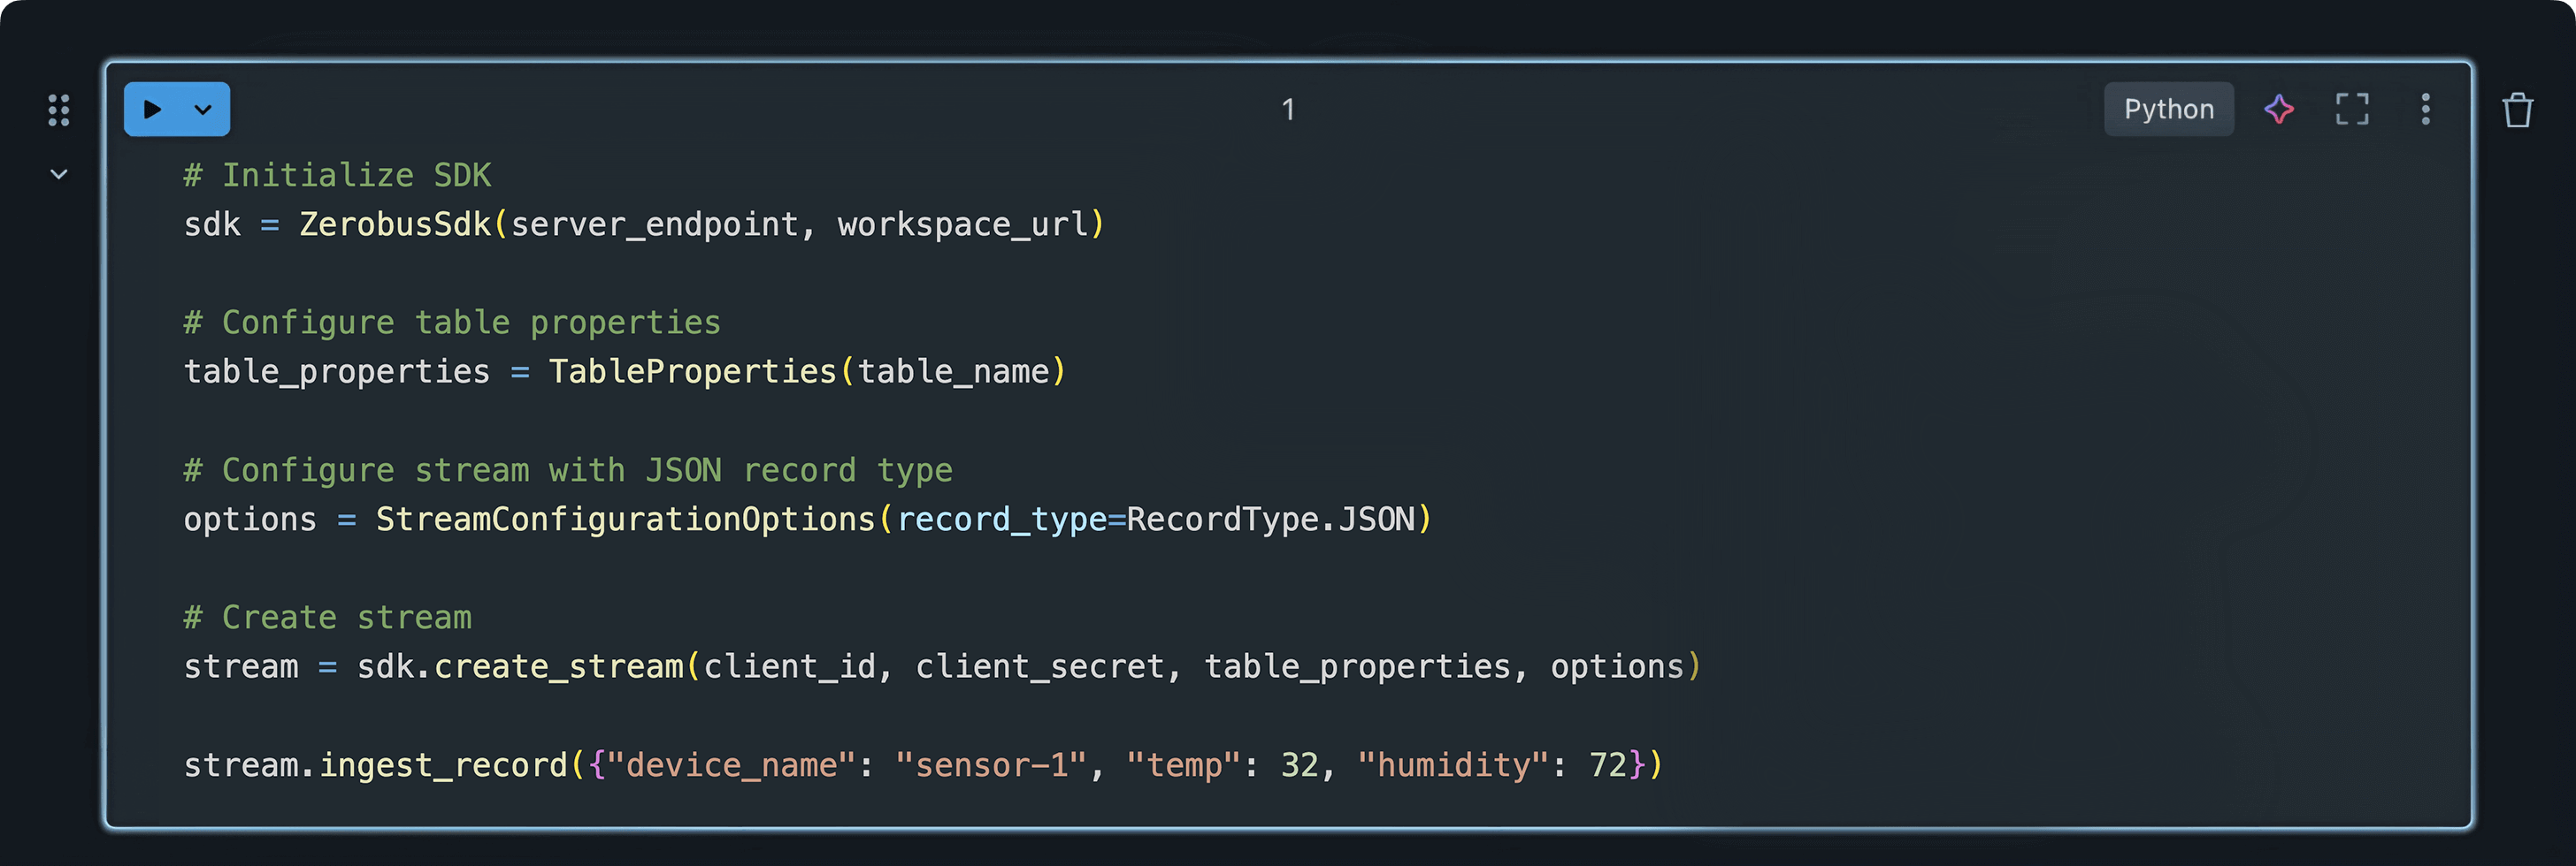Image resolution: width=2576 pixels, height=866 pixels.
Task: Click the JSON record type comment line
Action: (x=567, y=470)
